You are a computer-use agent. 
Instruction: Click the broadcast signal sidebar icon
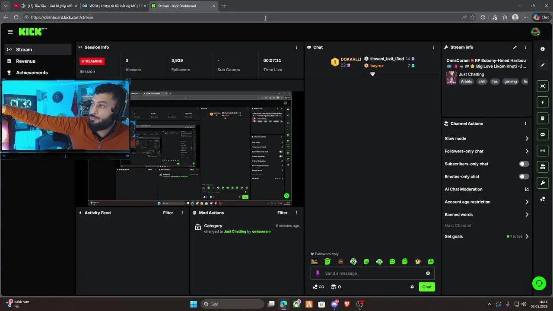543,151
